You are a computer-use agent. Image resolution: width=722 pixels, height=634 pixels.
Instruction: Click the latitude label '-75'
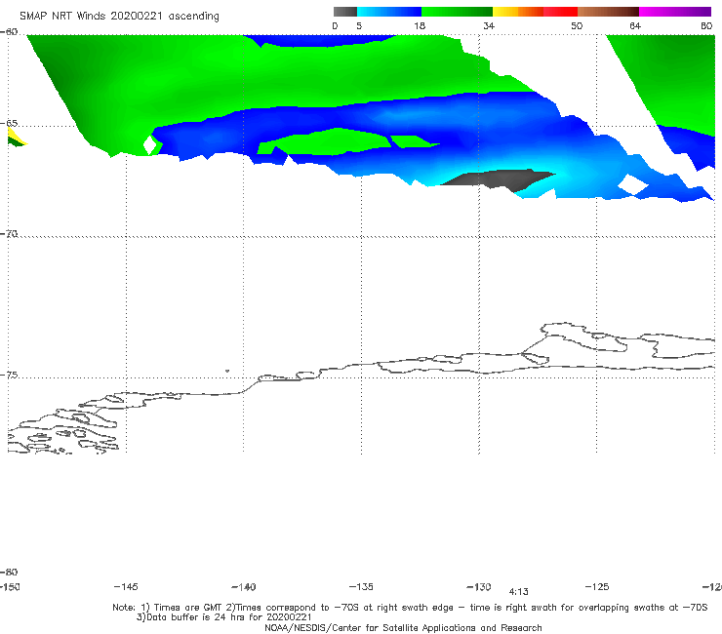coord(9,376)
